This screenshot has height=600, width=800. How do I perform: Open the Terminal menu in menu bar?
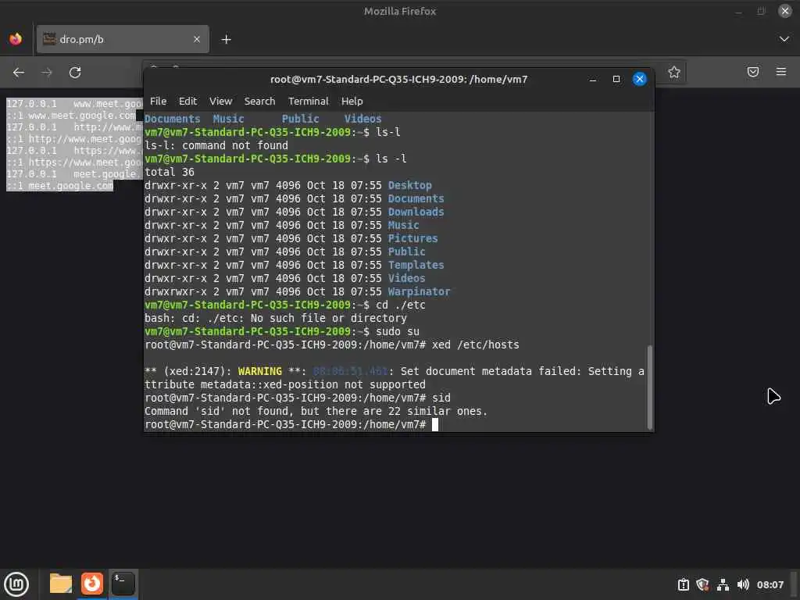(x=308, y=101)
